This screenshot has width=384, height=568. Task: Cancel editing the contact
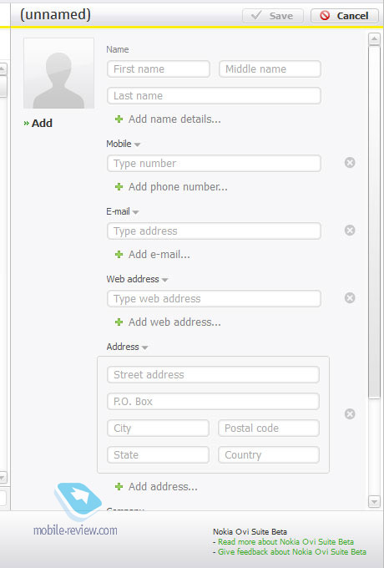344,16
